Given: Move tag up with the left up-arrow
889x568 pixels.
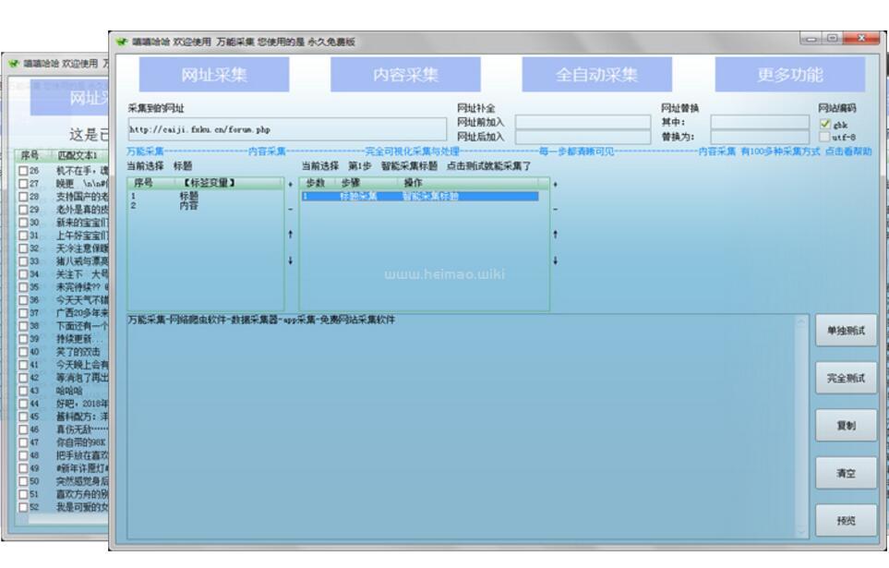Looking at the screenshot, I should [292, 235].
